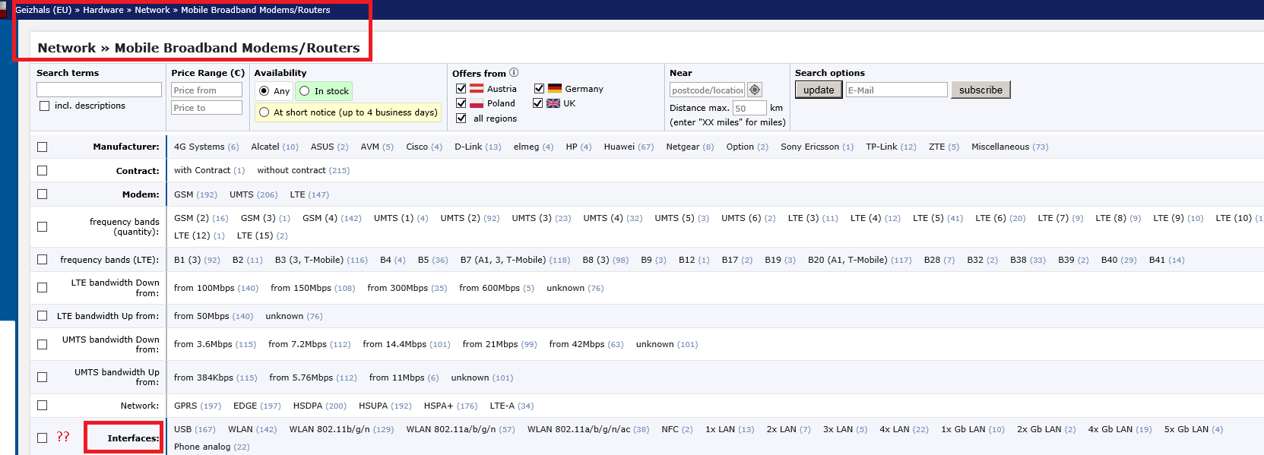Screen dimensions: 1264x455
Task: Uncheck the UK offers checkbox
Action: point(538,103)
